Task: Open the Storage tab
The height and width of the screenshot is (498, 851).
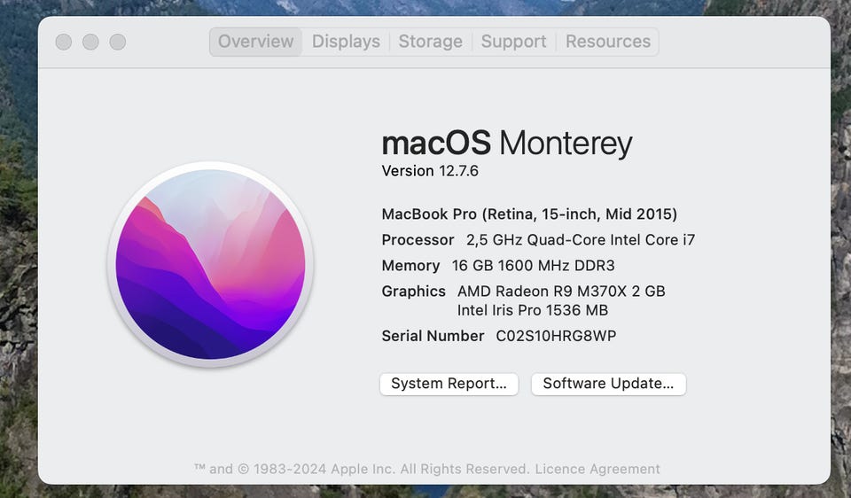Action: coord(431,42)
